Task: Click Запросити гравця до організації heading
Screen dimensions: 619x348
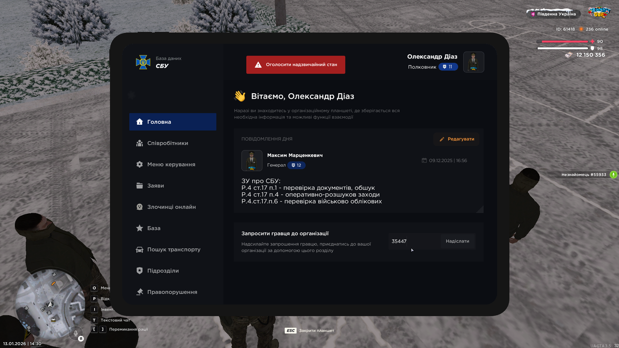Action: [x=285, y=233]
